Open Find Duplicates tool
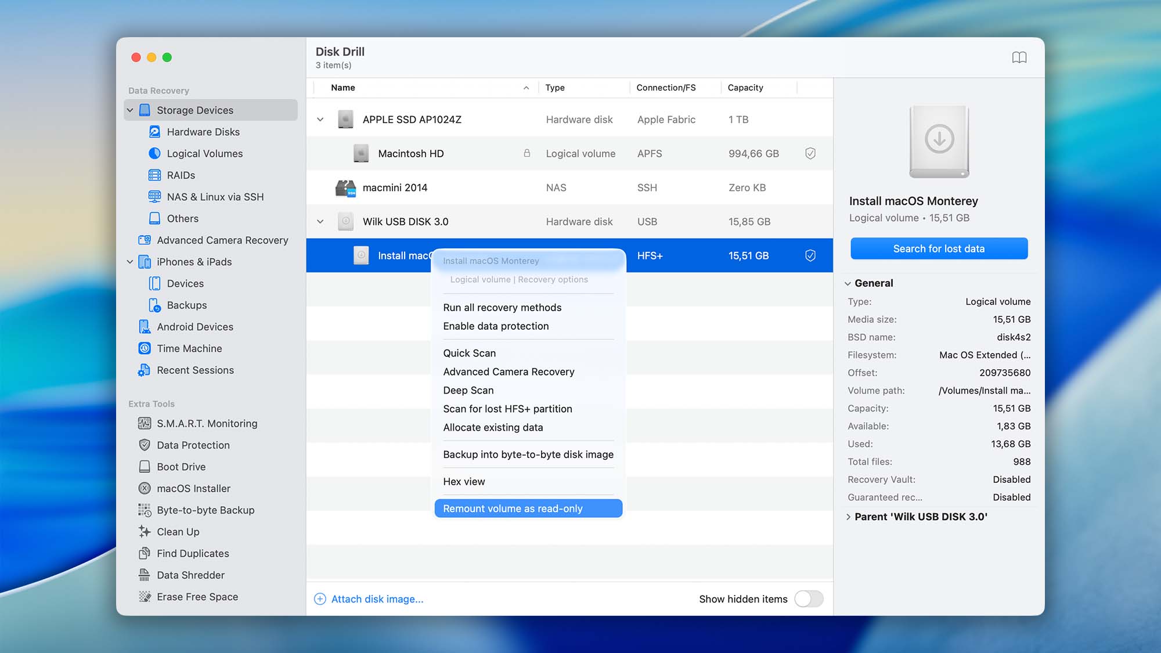This screenshot has height=653, width=1161. click(x=193, y=554)
